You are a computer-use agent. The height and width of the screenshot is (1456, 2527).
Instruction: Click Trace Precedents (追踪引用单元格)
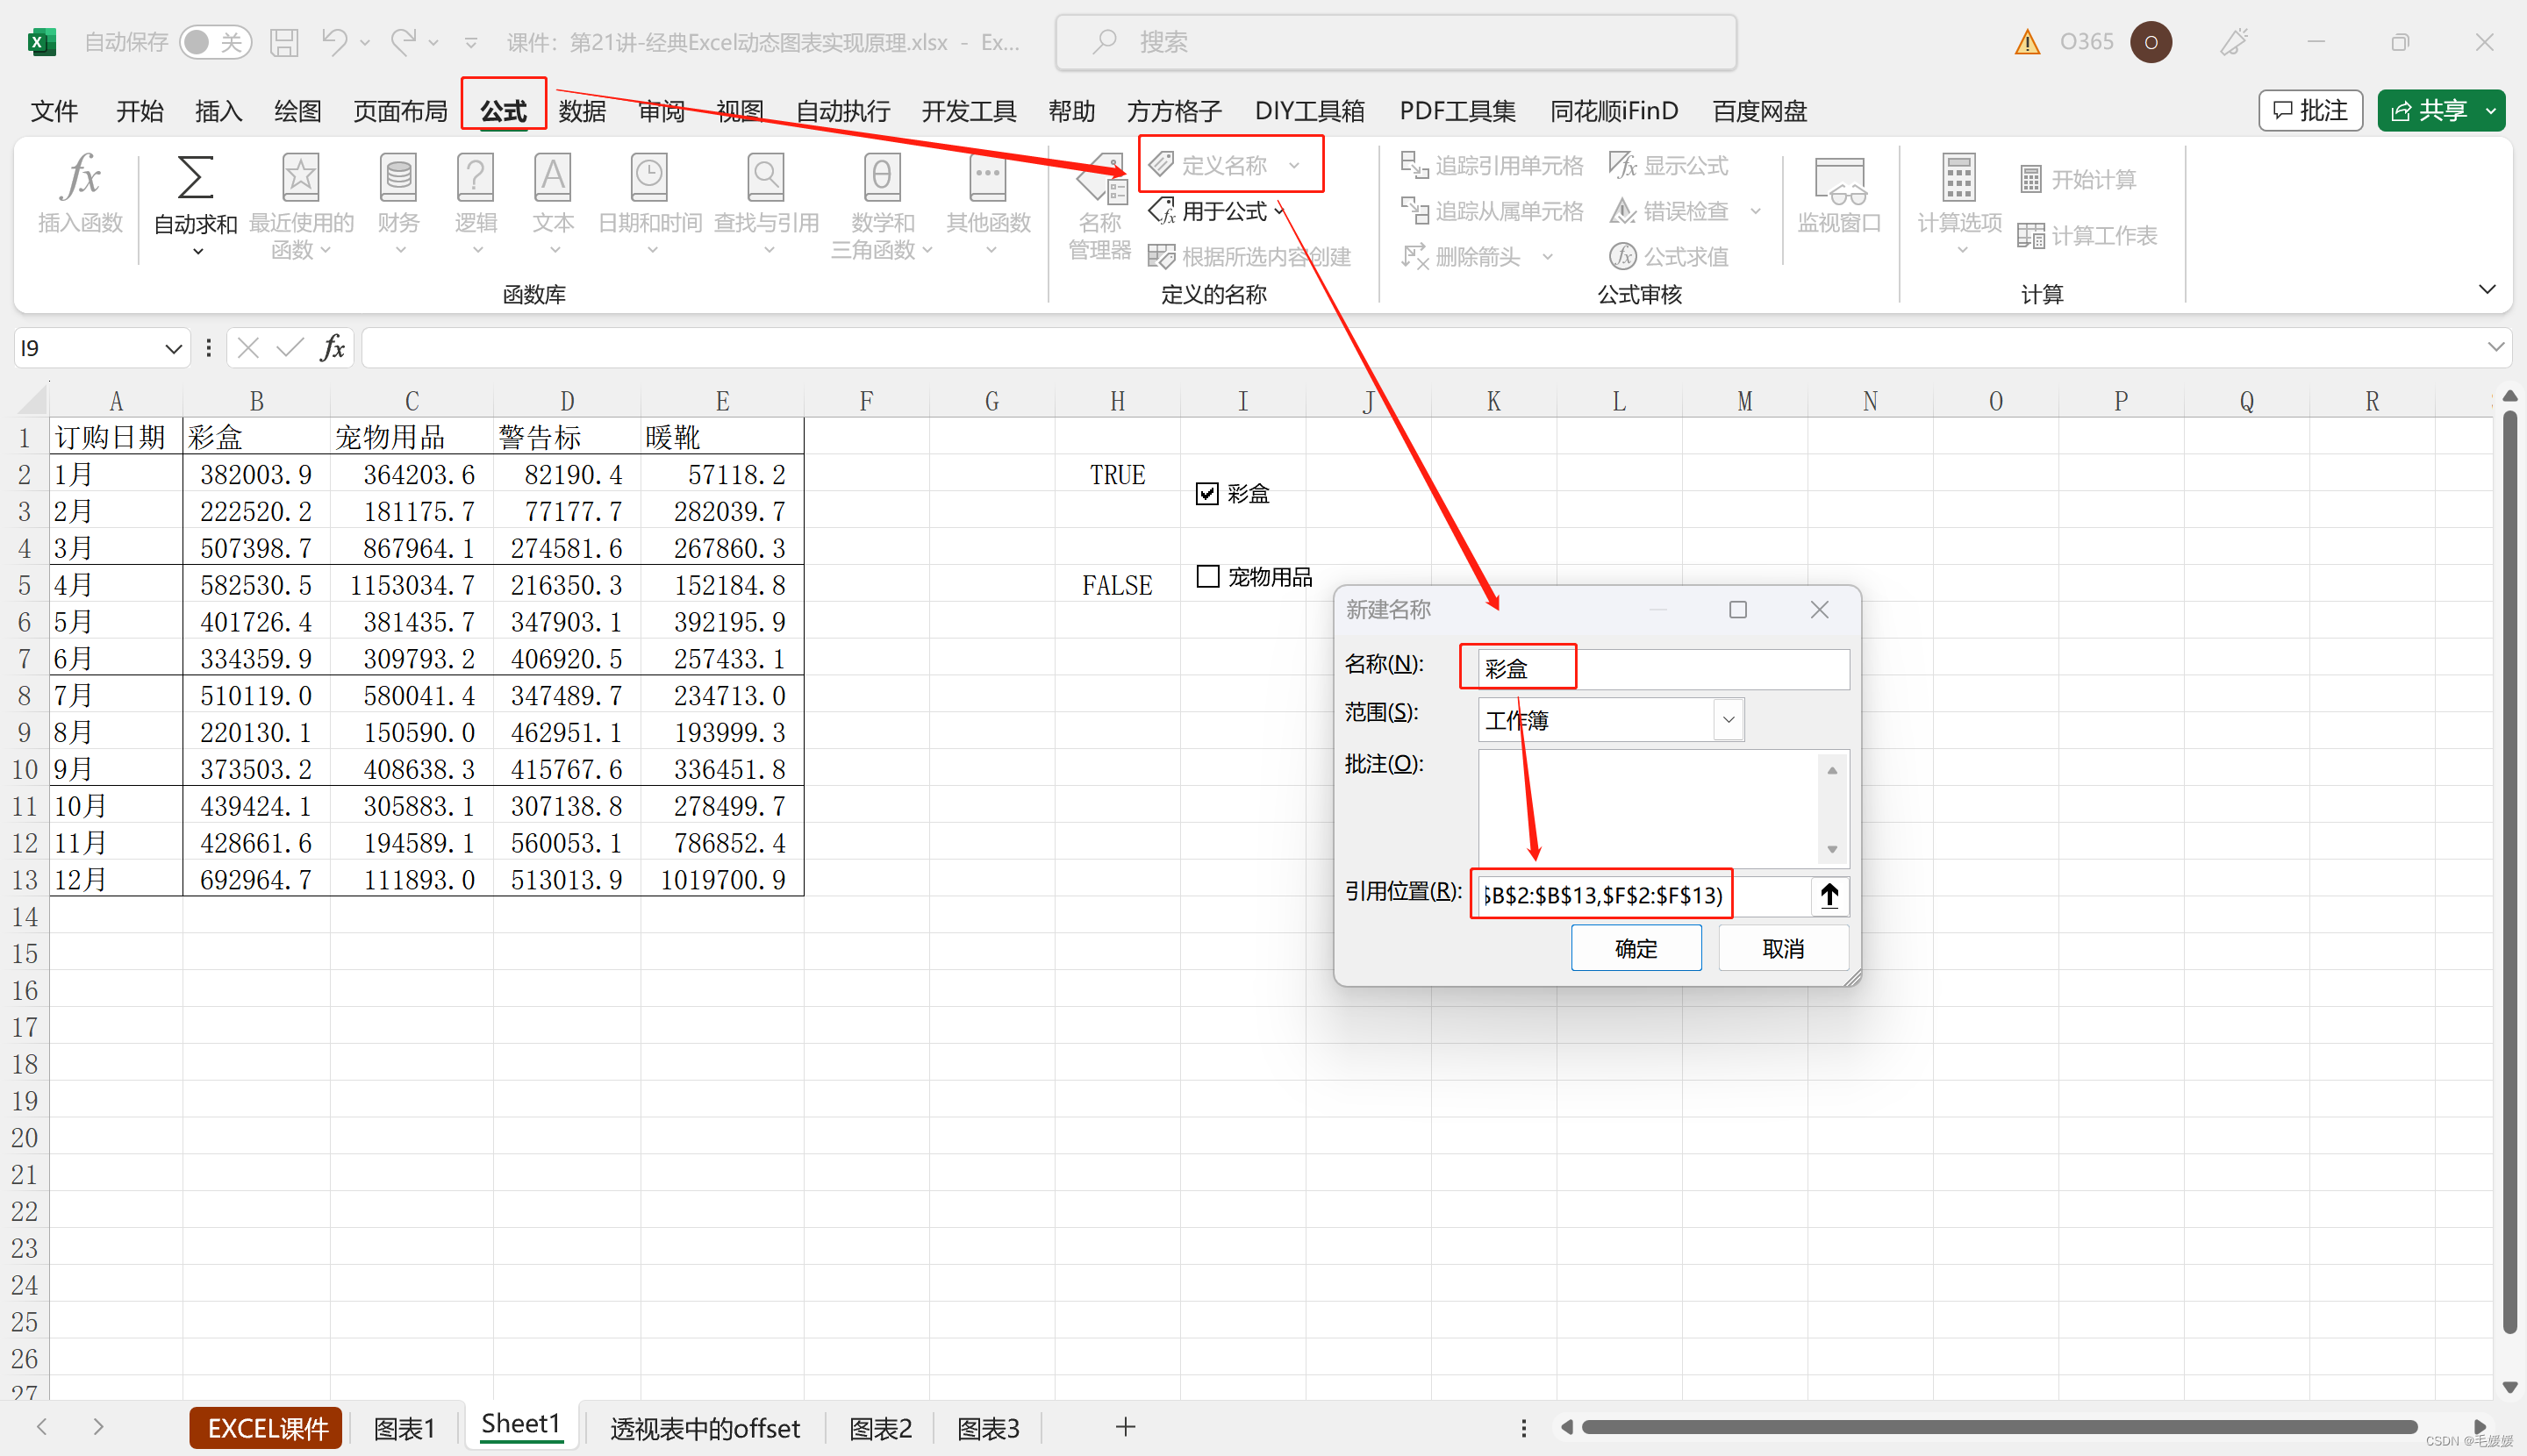coord(1493,165)
